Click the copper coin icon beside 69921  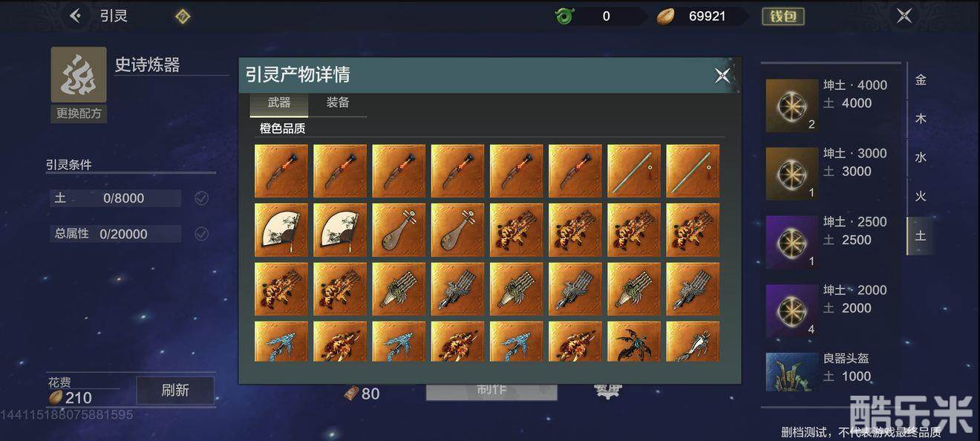665,16
